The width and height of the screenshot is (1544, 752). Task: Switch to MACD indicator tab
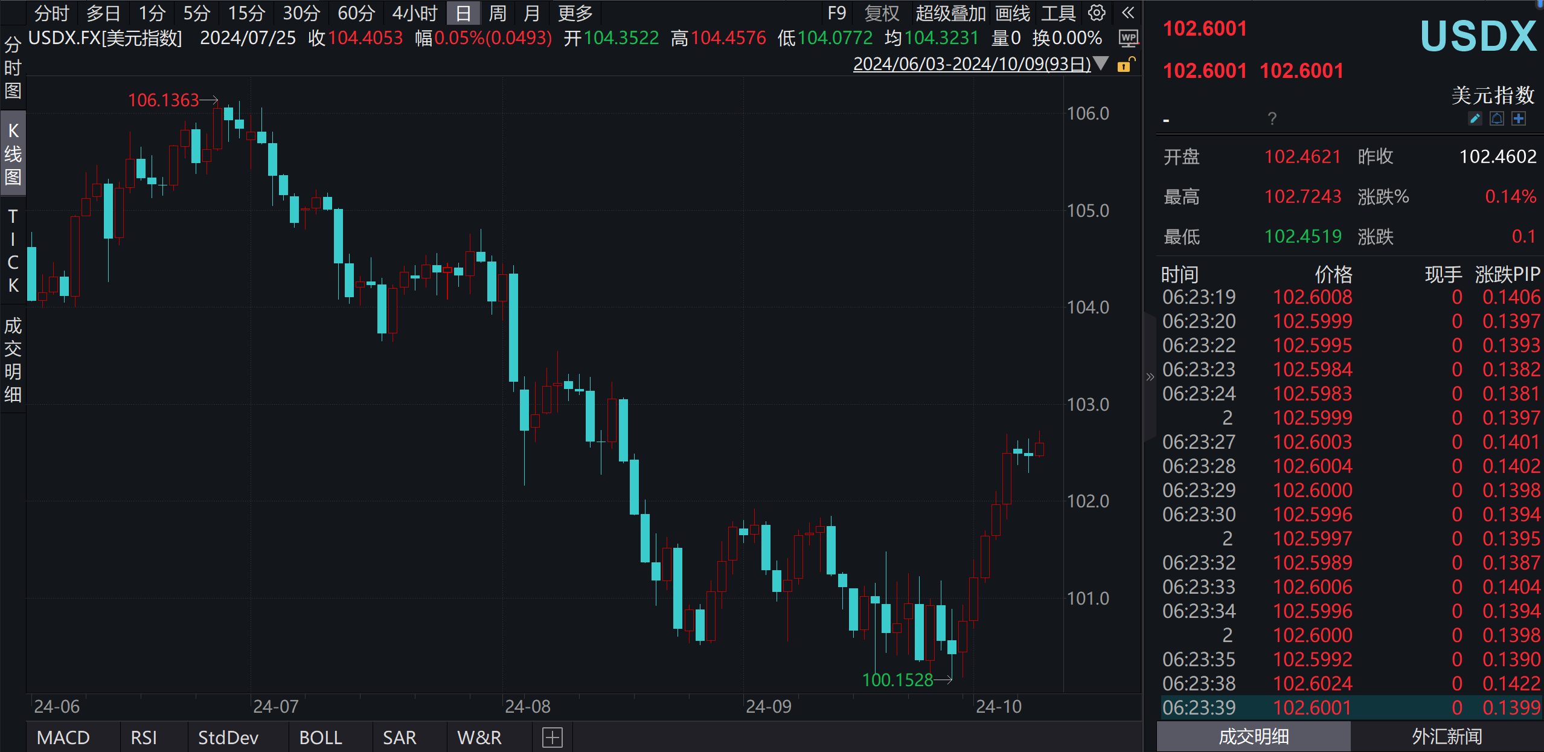pyautogui.click(x=63, y=738)
